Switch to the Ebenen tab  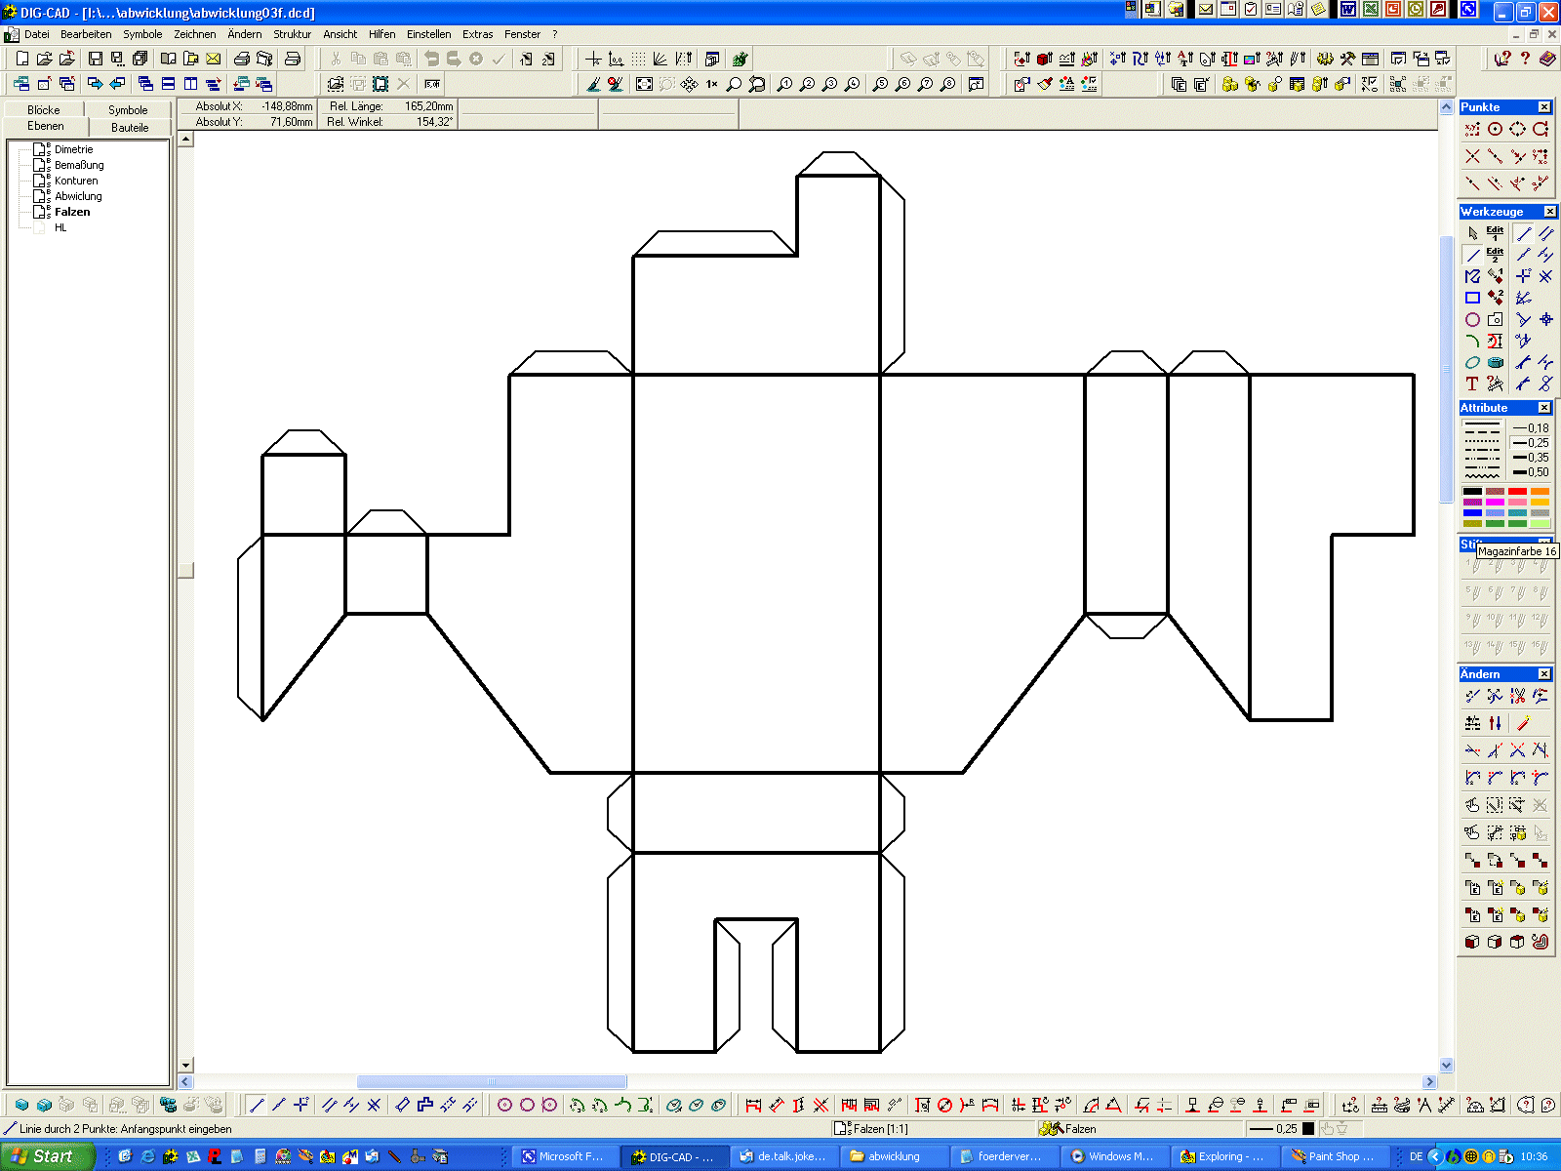(46, 126)
